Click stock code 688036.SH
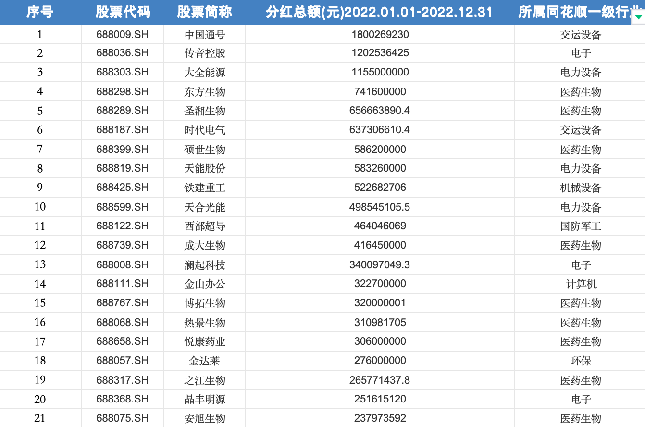Viewport: 645px width, 427px height. coord(123,53)
